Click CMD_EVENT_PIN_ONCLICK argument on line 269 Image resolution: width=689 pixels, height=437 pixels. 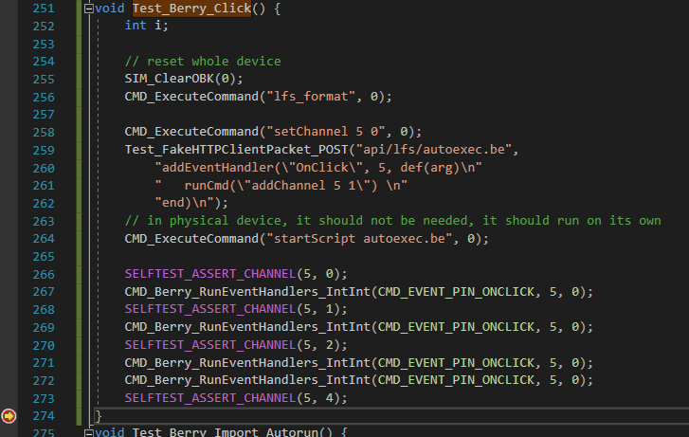coord(456,327)
